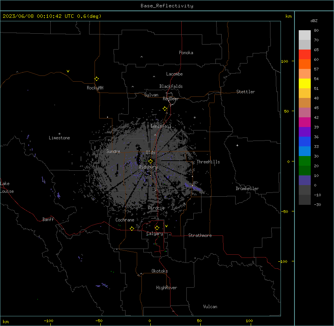Click the Ponoka town label

tap(186, 53)
